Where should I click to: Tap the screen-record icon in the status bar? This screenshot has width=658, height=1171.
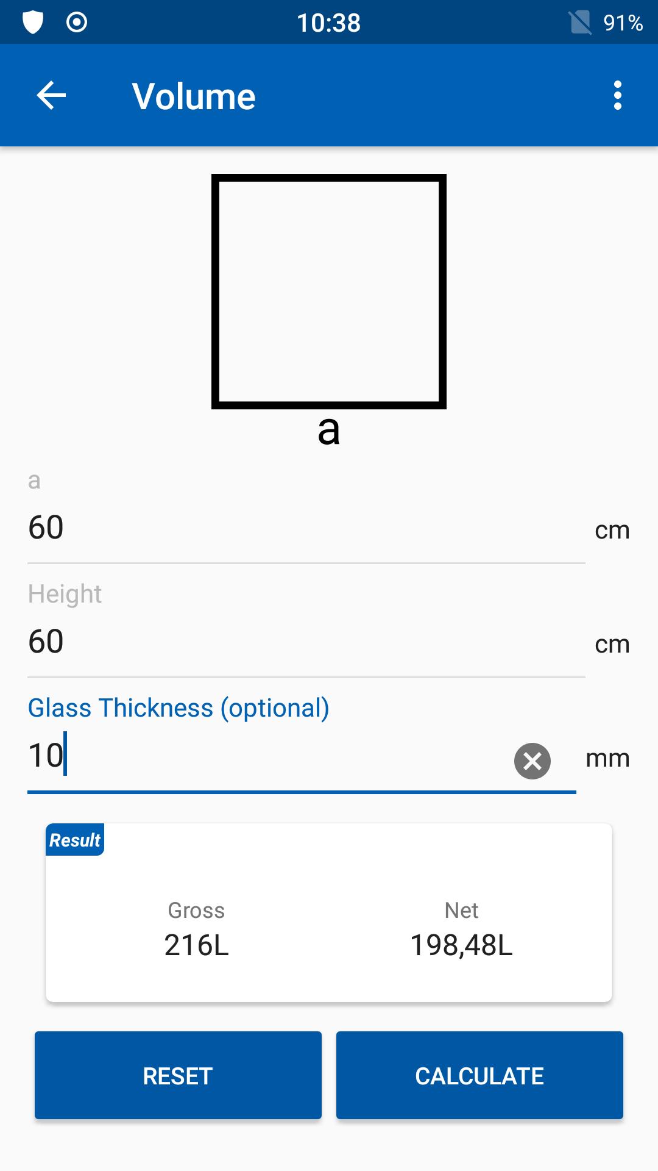pos(76,22)
